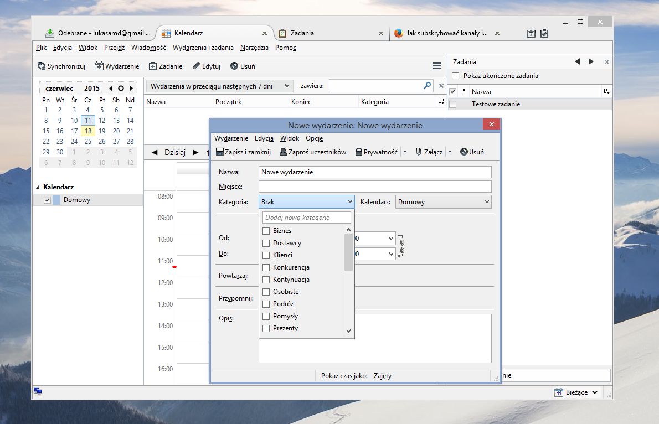Click the Prywatność lock icon
This screenshot has width=659, height=424.
(359, 152)
